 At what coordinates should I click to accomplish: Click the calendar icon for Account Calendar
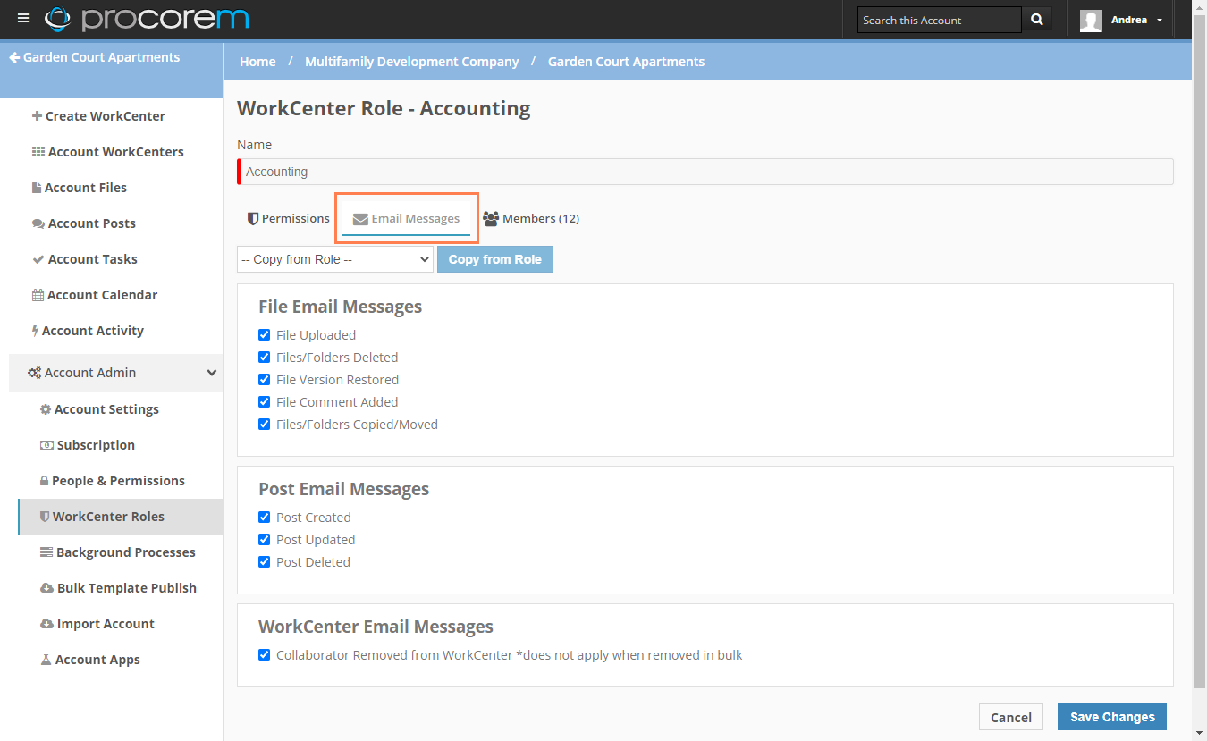point(38,295)
